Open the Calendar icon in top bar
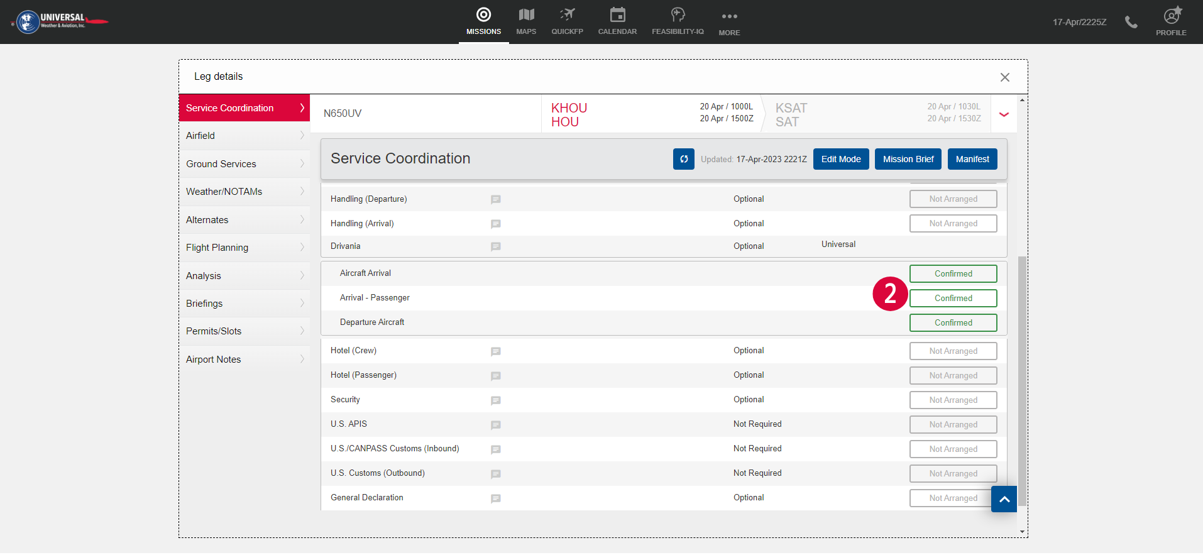Image resolution: width=1203 pixels, height=555 pixels. [617, 15]
